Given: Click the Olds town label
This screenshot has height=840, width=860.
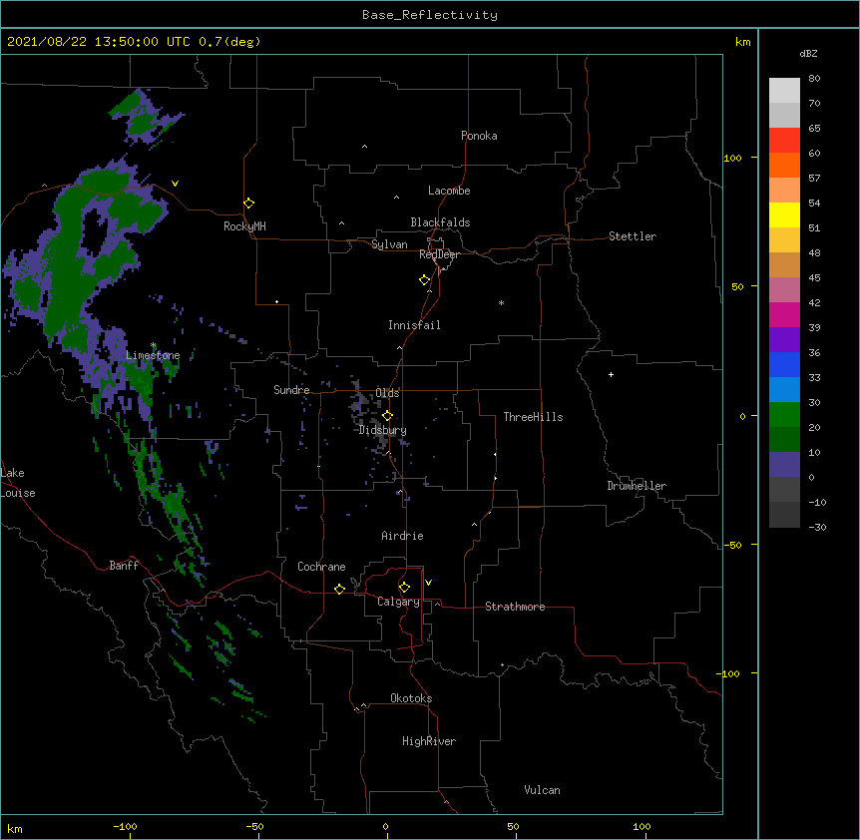Looking at the screenshot, I should coord(387,393).
